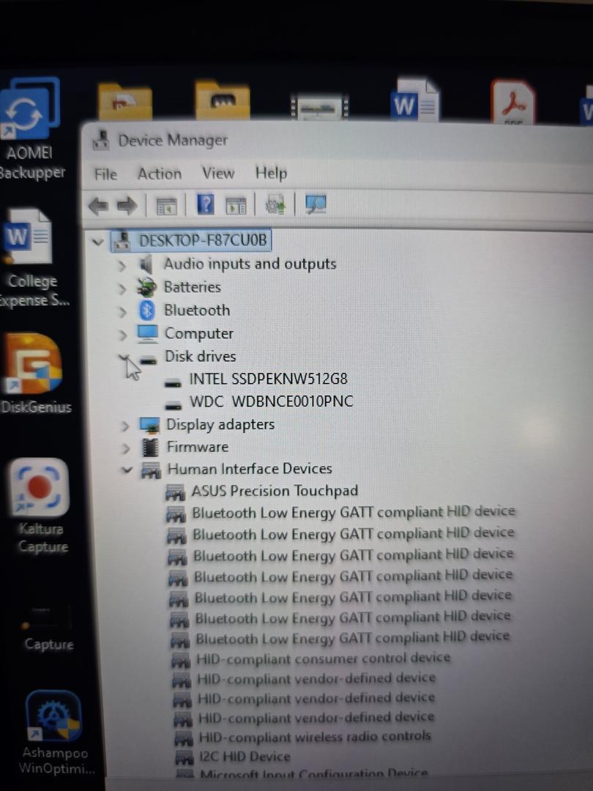Click the WDC drive icon

click(174, 406)
